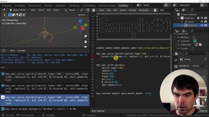Click the Scene Collection icon in outliner
The image size is (209, 117).
tap(178, 14)
